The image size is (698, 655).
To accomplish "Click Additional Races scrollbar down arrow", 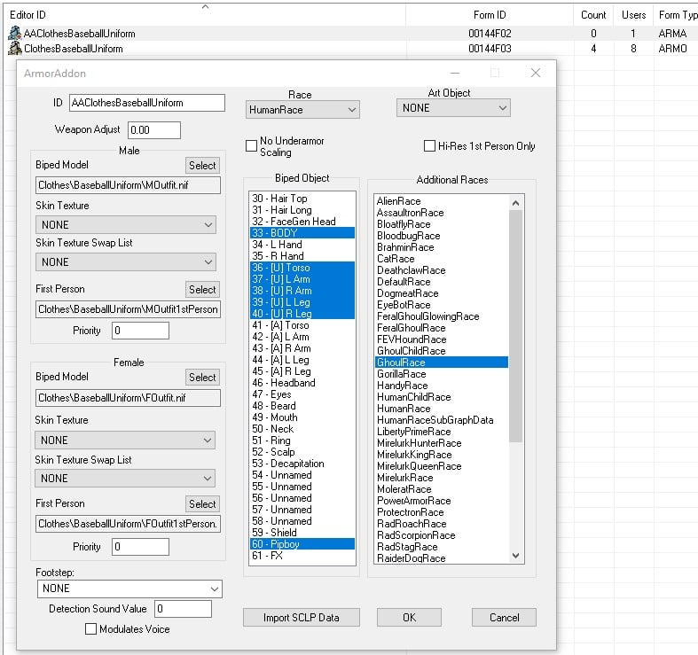I will click(515, 556).
